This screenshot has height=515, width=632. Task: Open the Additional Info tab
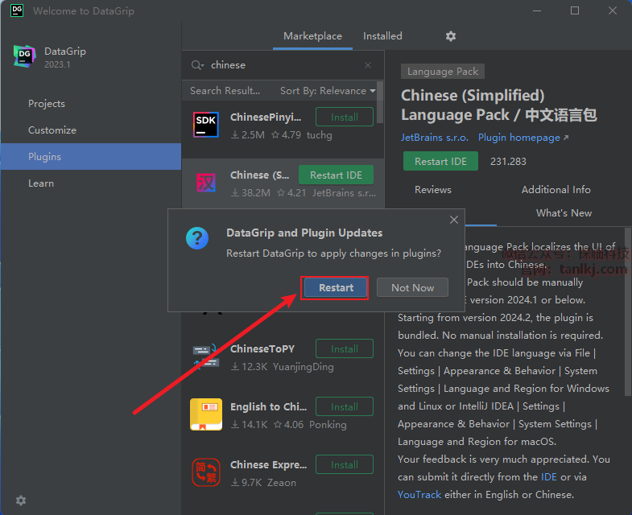(556, 190)
